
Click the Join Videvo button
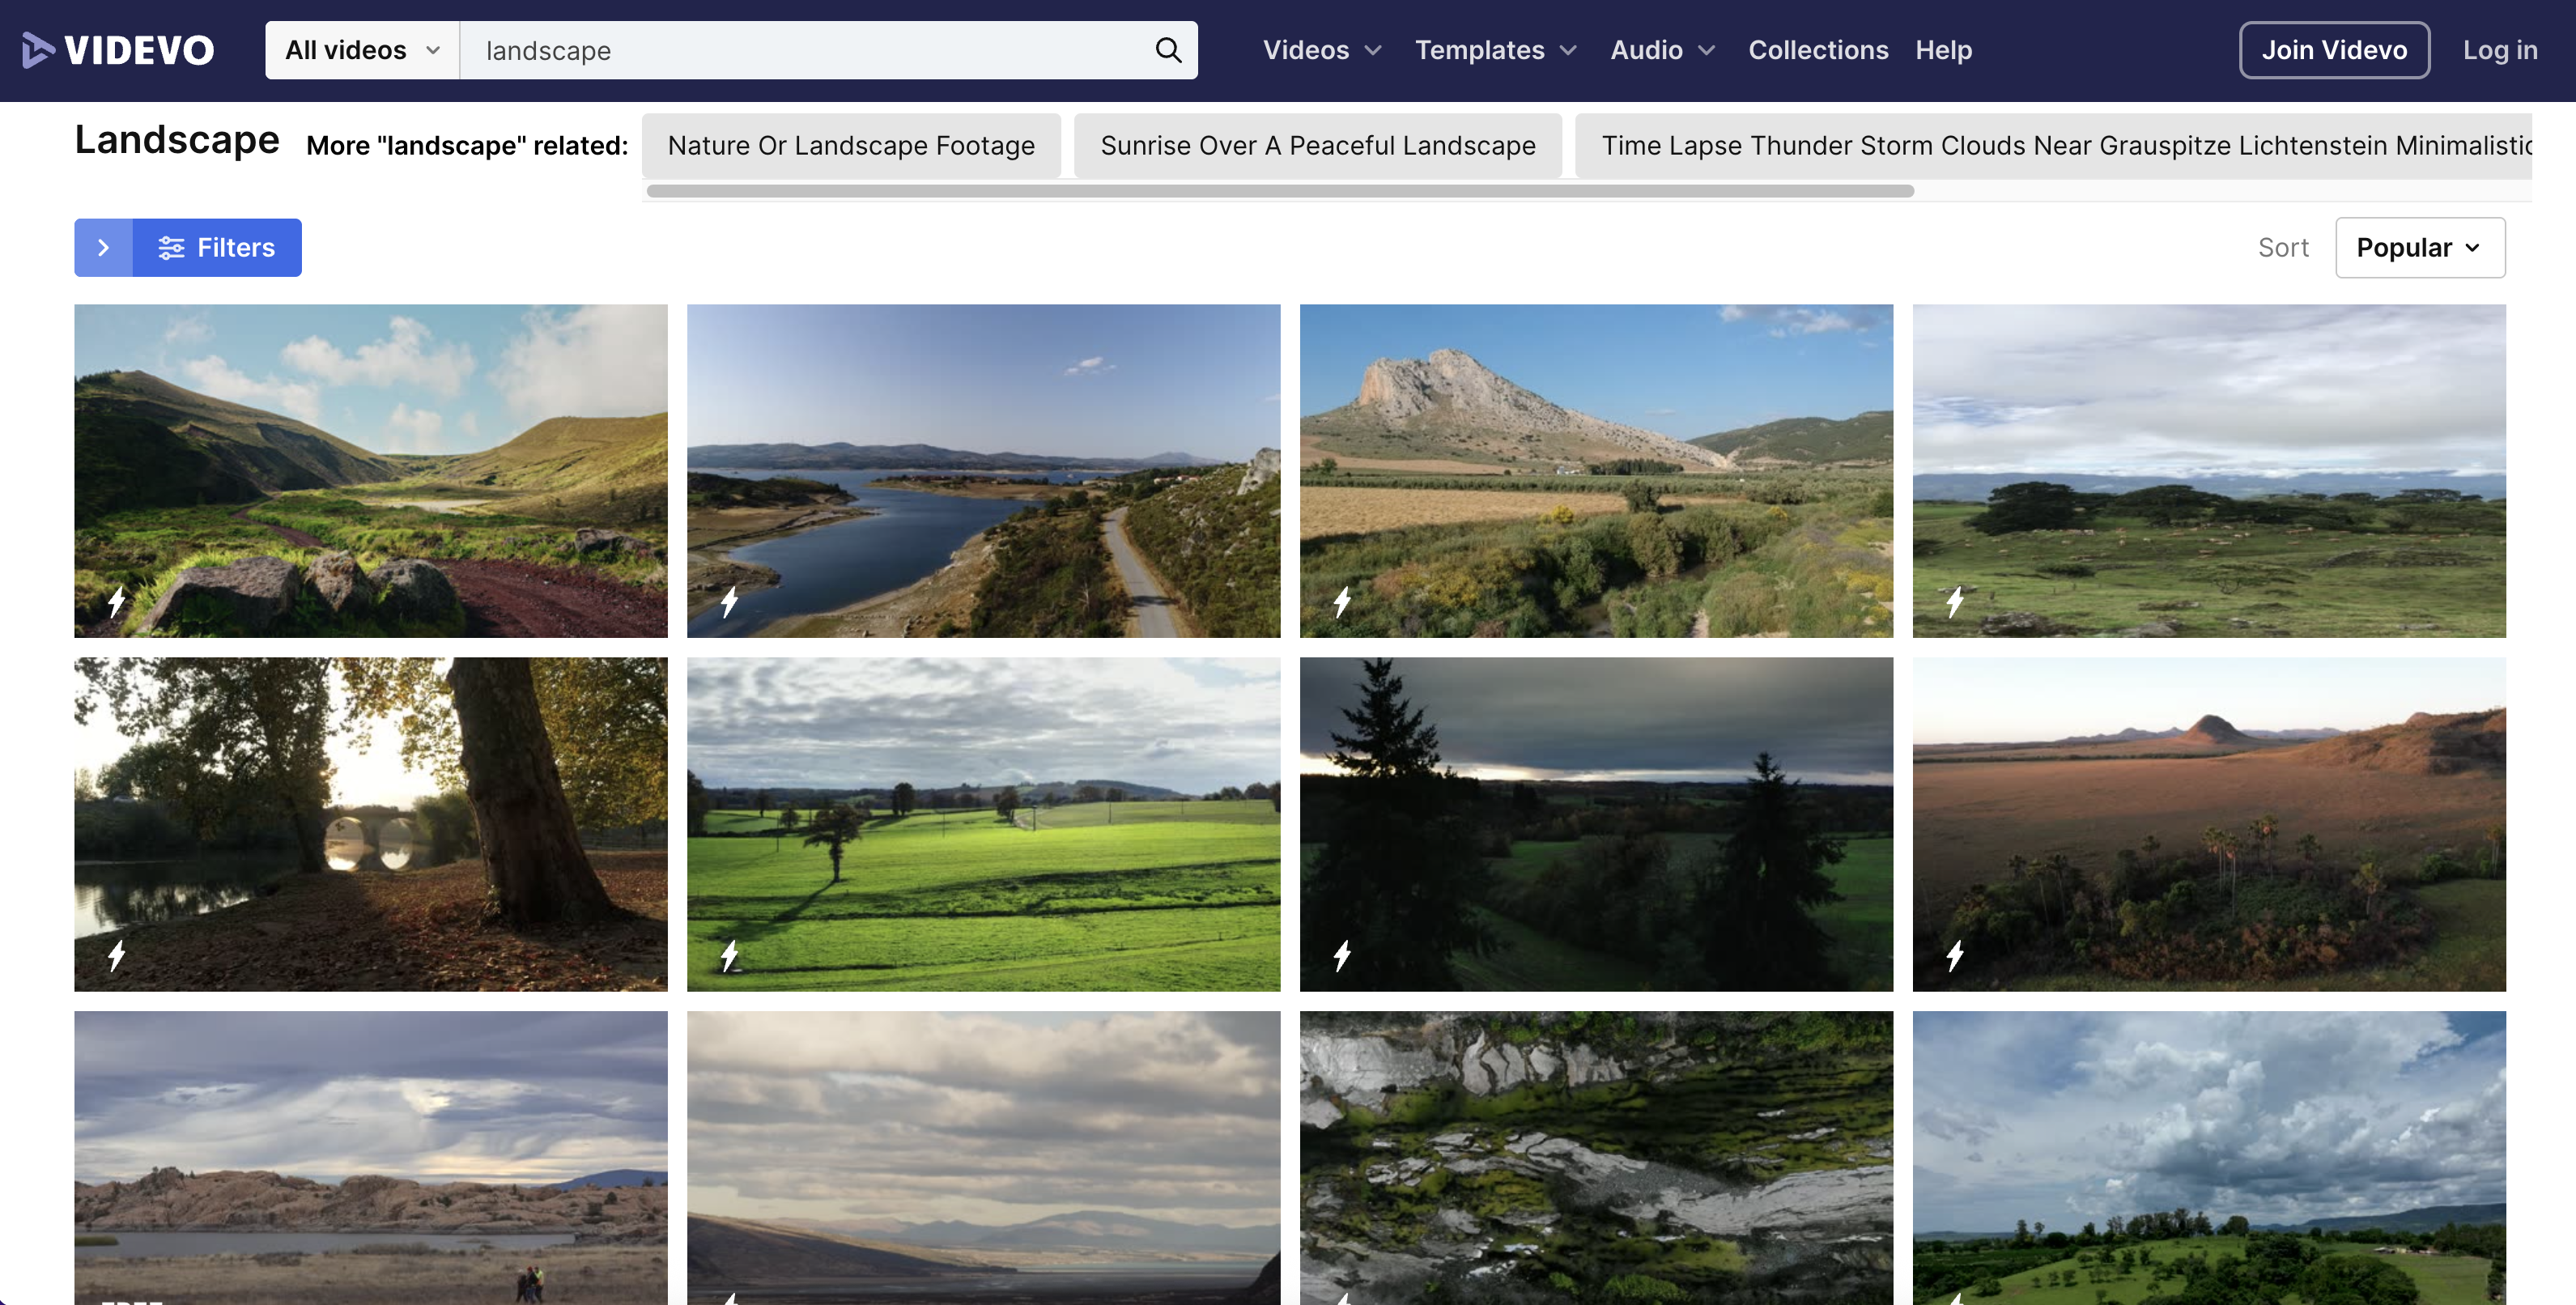pyautogui.click(x=2334, y=49)
